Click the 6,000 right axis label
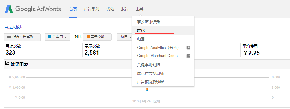This screenshot has height=109, width=290. [276, 77]
